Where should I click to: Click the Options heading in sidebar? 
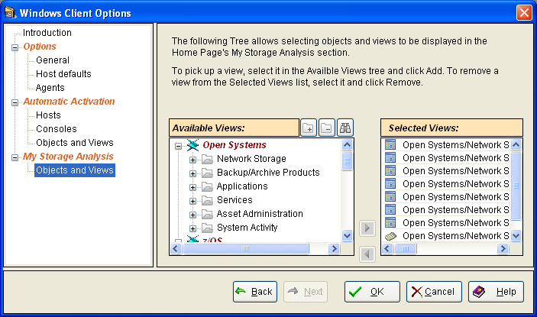coord(40,47)
